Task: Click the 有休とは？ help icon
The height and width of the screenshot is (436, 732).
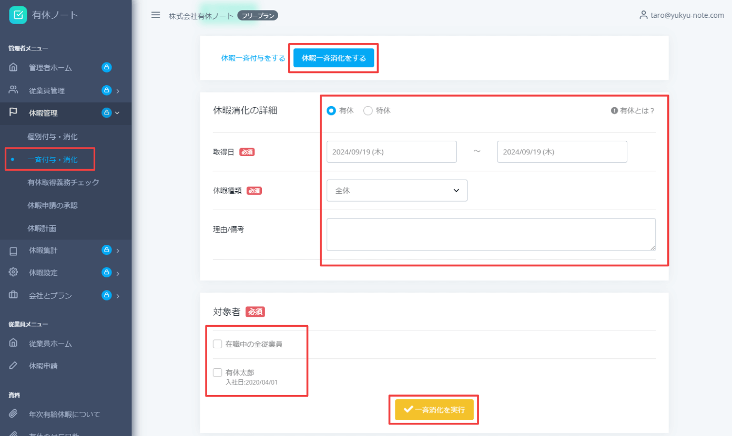Action: click(614, 111)
